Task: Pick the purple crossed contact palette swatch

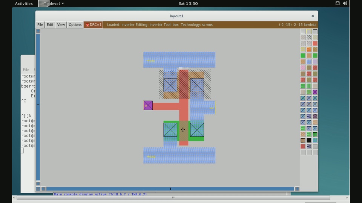Action: [315, 92]
